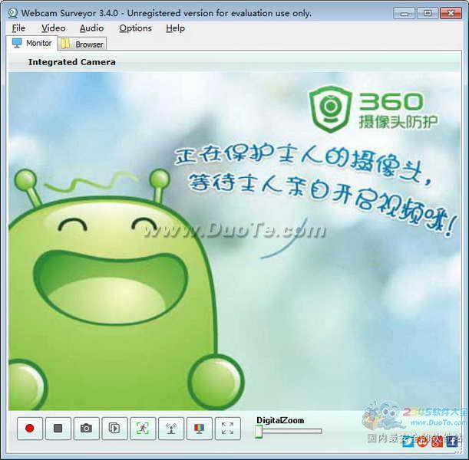Open the File menu

click(18, 28)
